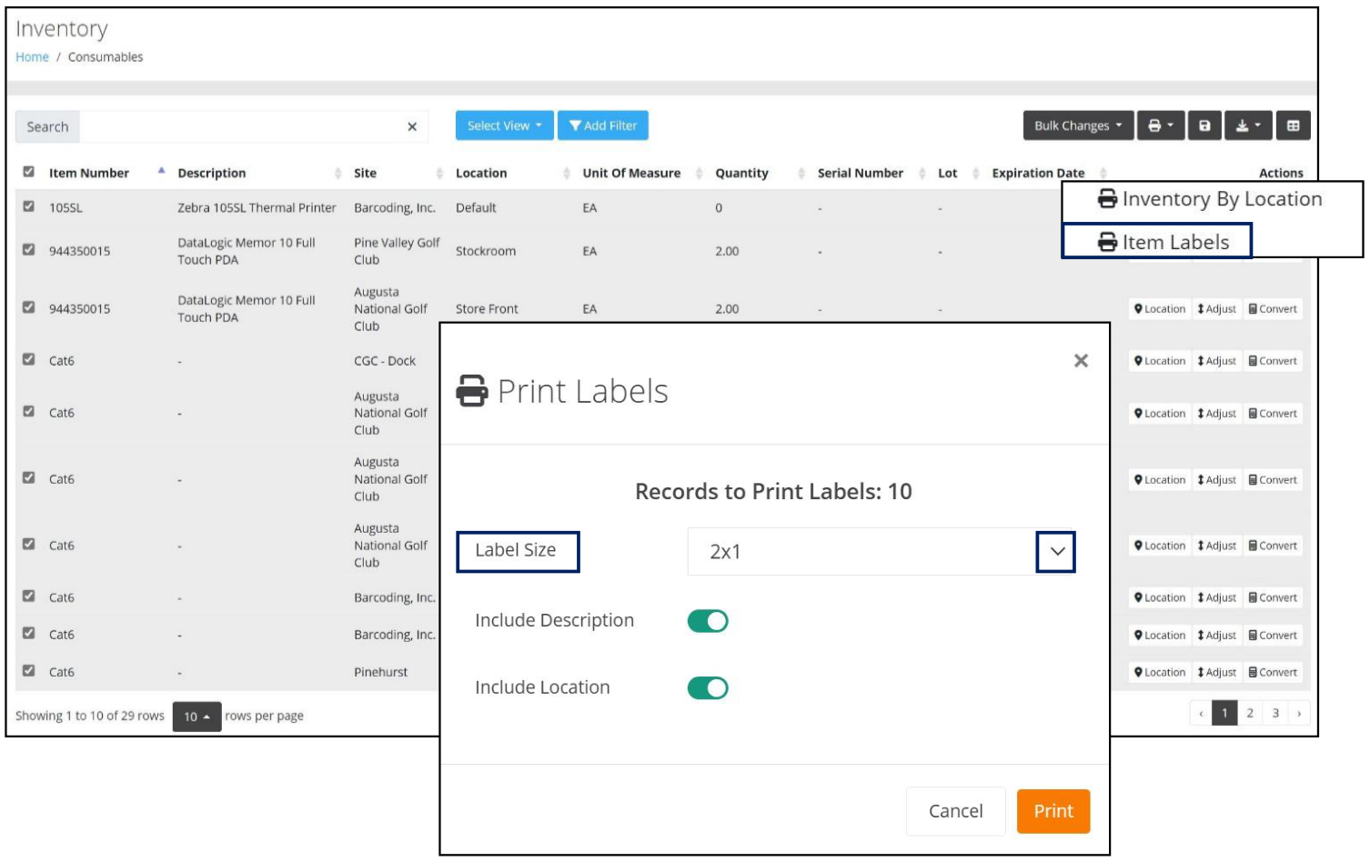
Task: Click Location action for CGC - Dock row
Action: coord(1160,361)
